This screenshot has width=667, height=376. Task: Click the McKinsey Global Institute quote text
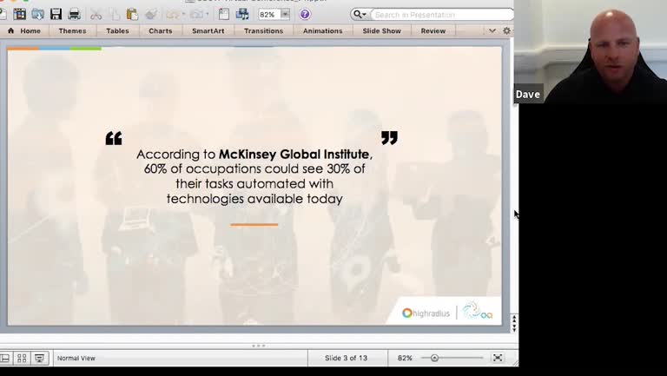(x=254, y=176)
